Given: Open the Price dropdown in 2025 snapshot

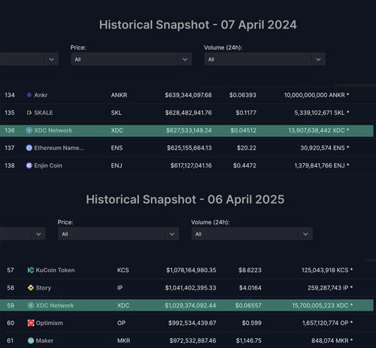Looking at the screenshot, I should (118, 234).
